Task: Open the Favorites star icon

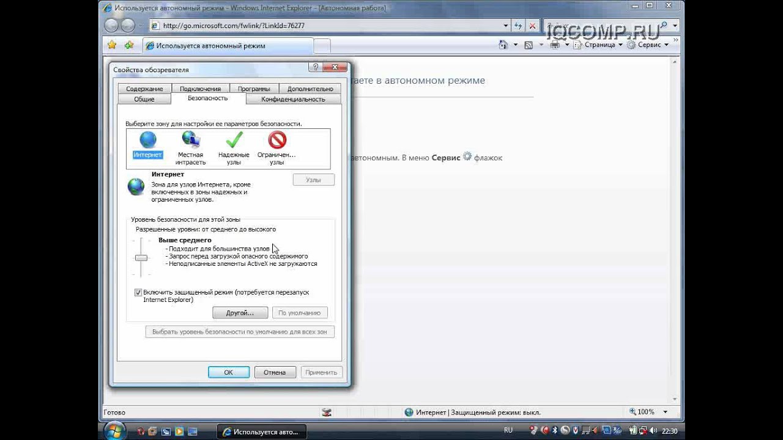Action: pos(112,45)
